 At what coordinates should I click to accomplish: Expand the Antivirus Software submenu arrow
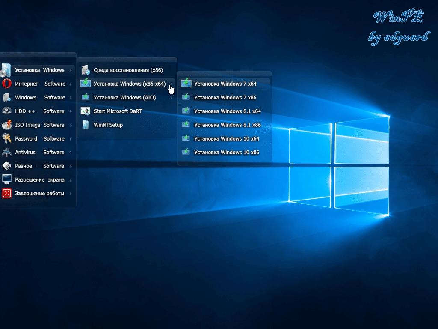pos(71,153)
